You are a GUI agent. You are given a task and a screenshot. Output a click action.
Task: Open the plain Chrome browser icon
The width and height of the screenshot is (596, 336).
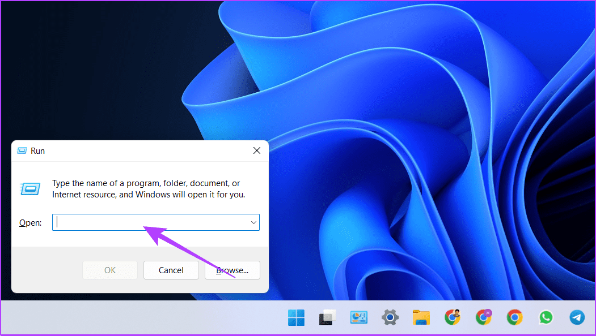514,317
